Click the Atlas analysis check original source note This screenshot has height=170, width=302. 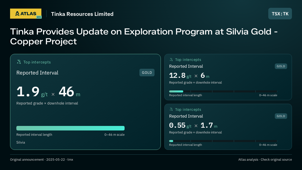click(x=265, y=160)
